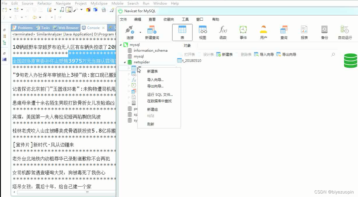Choose 运行 SQL 文件... in the context menu

[159, 95]
